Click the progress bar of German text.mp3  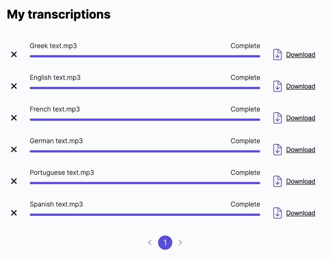click(144, 151)
